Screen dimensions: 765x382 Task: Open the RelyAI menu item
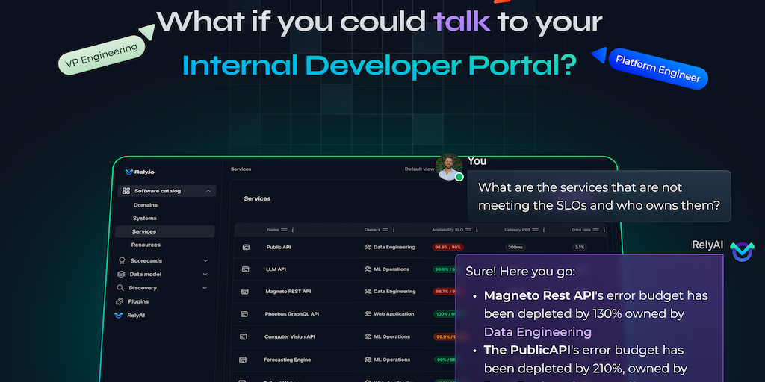pos(136,316)
